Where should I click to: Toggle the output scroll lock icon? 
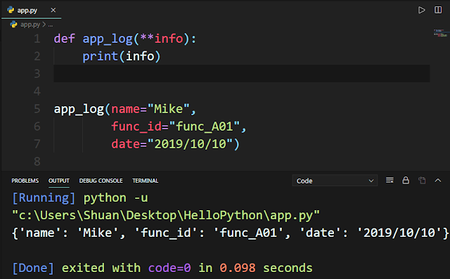pyautogui.click(x=406, y=181)
